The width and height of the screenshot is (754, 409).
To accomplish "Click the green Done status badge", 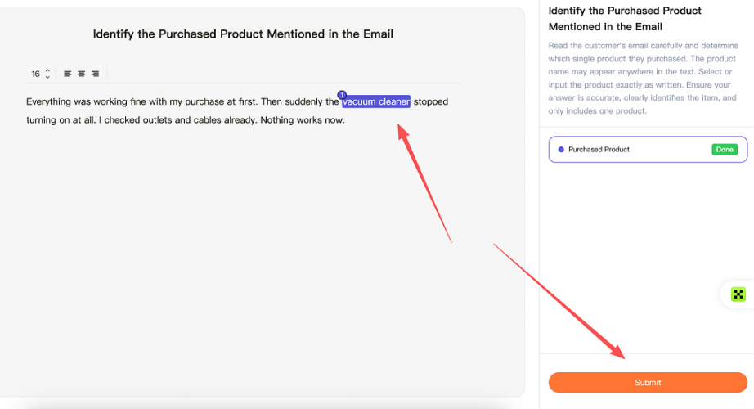I will click(724, 150).
